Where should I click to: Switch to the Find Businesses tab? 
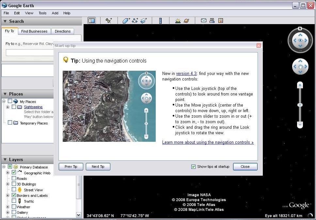coord(34,31)
